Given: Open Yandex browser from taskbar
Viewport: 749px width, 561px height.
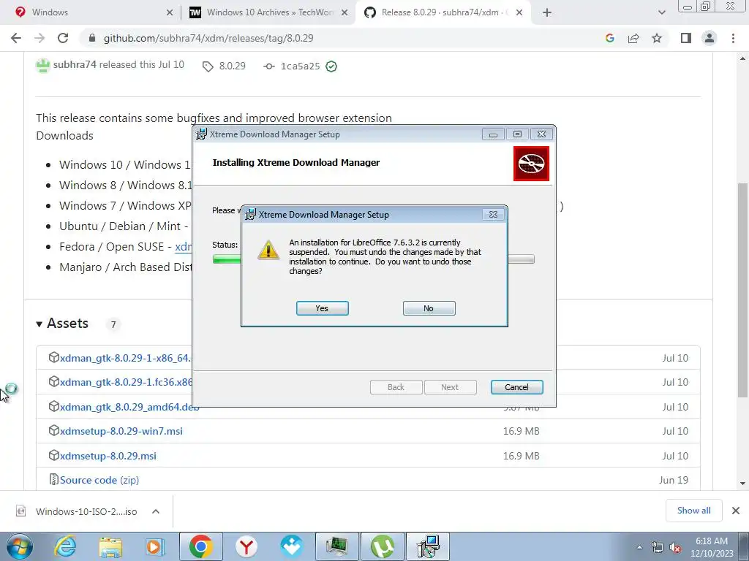Looking at the screenshot, I should [246, 546].
